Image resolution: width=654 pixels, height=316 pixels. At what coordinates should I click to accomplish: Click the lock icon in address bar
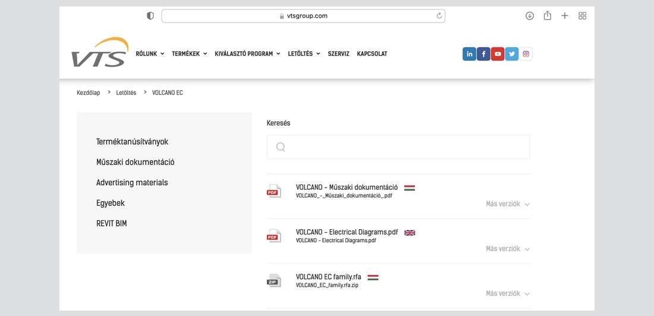point(282,16)
